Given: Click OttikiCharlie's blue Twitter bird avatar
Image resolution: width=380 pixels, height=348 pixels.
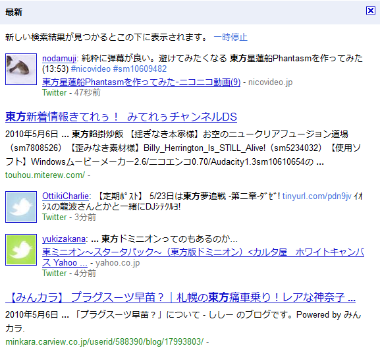Looking at the screenshot, I should pos(21,207).
